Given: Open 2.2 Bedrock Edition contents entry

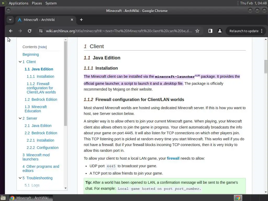Looking at the screenshot, I should pyautogui.click(x=41, y=133).
